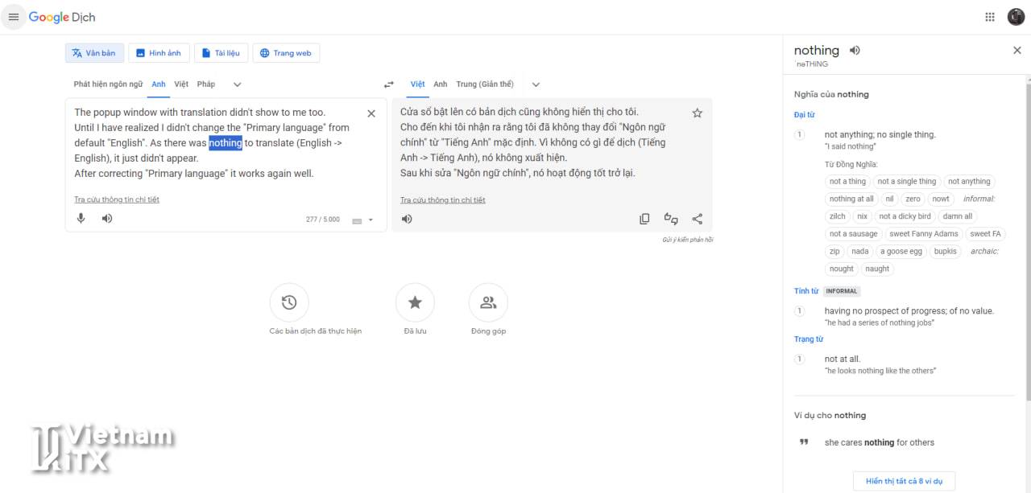Viewport: 1031px width, 493px height.
Task: Listen to the source text audio
Action: pyautogui.click(x=107, y=219)
